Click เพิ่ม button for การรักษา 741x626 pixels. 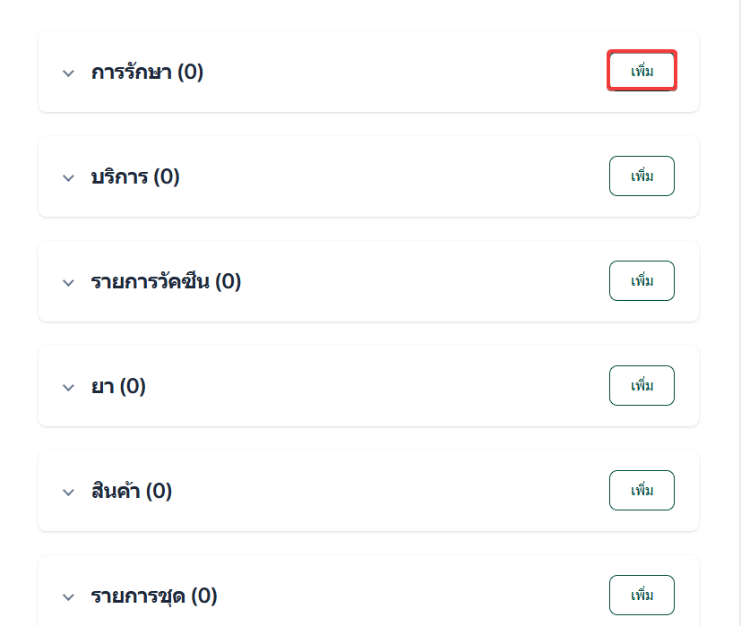pos(642,72)
